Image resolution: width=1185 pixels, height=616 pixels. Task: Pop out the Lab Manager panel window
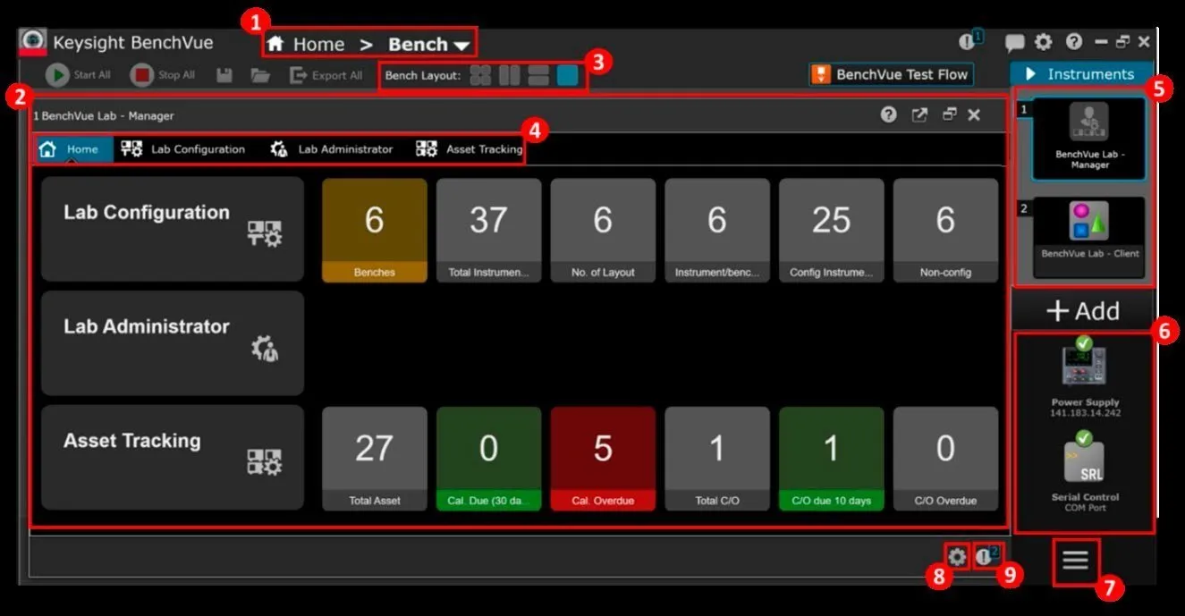(x=919, y=114)
